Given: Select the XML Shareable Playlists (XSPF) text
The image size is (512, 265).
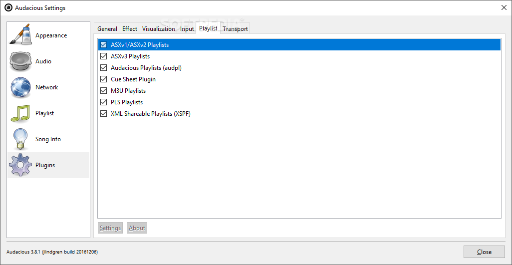Looking at the screenshot, I should point(151,114).
